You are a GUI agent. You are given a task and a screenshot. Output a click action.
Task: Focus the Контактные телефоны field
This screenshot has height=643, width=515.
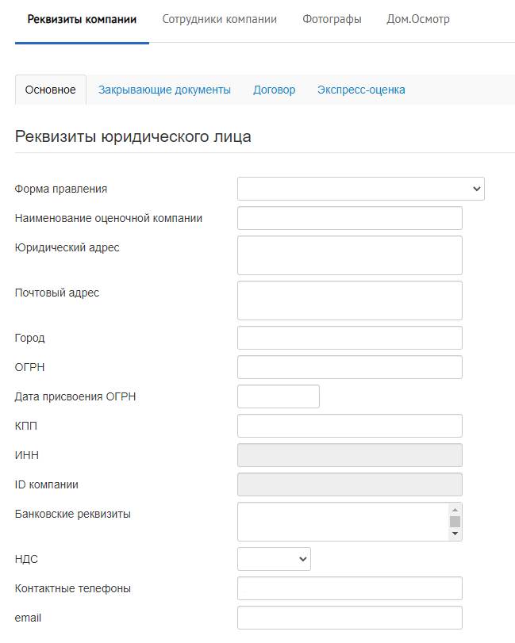point(350,588)
